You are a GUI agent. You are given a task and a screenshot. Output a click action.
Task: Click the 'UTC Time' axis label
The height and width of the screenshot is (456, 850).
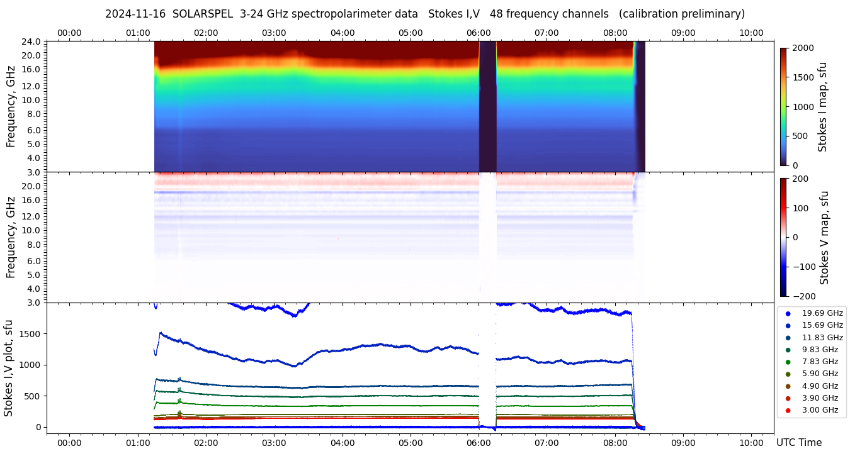(x=798, y=443)
